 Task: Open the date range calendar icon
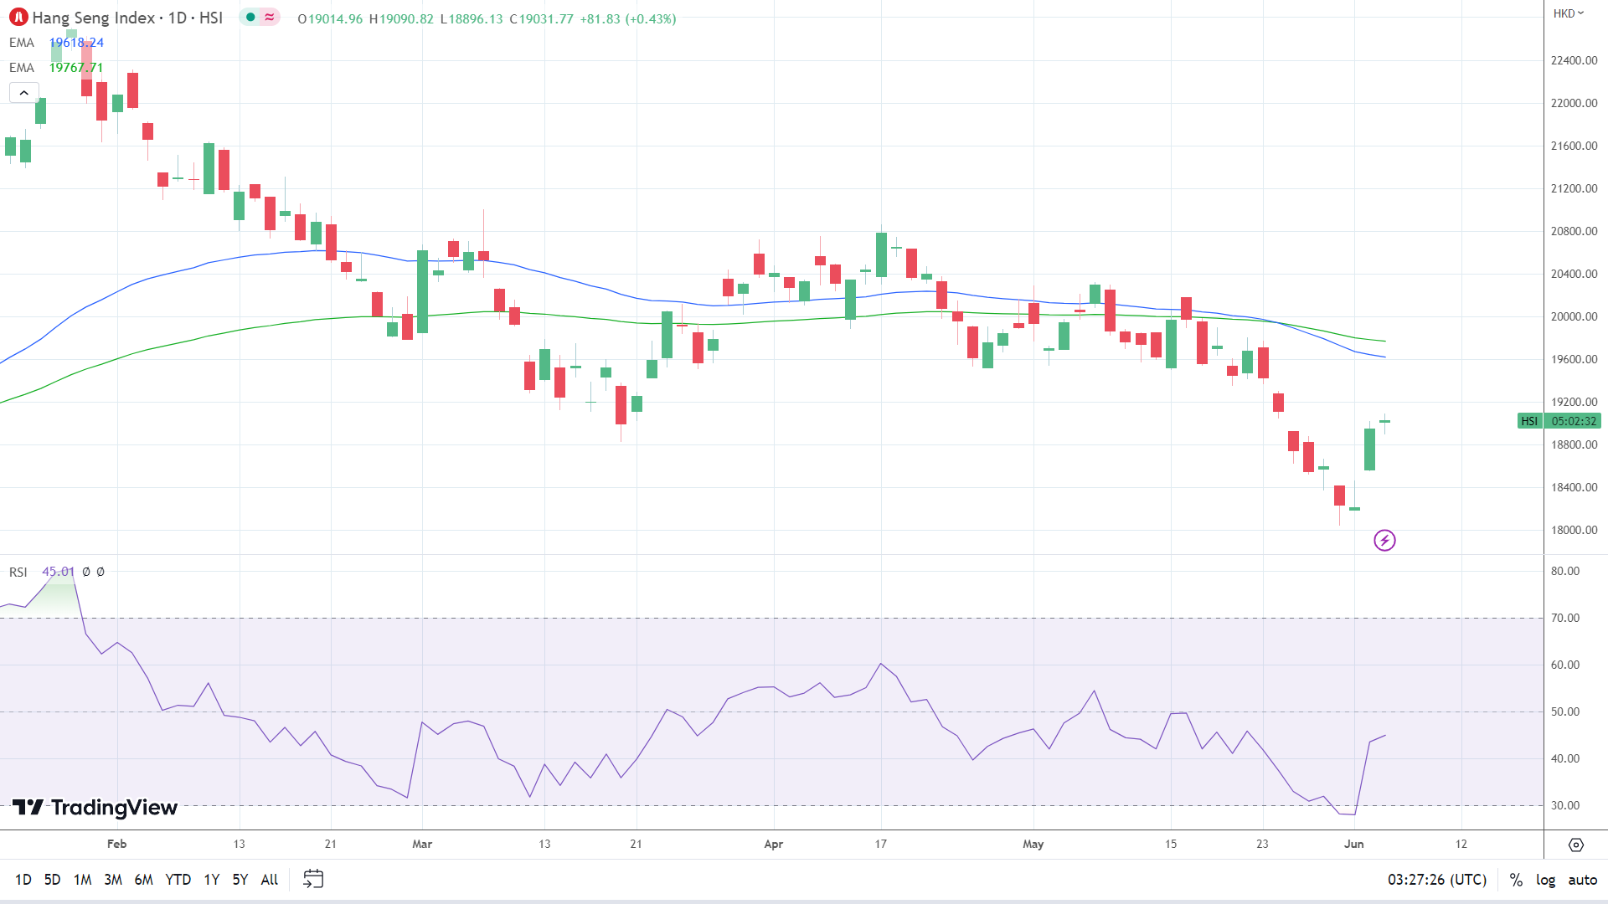(313, 879)
